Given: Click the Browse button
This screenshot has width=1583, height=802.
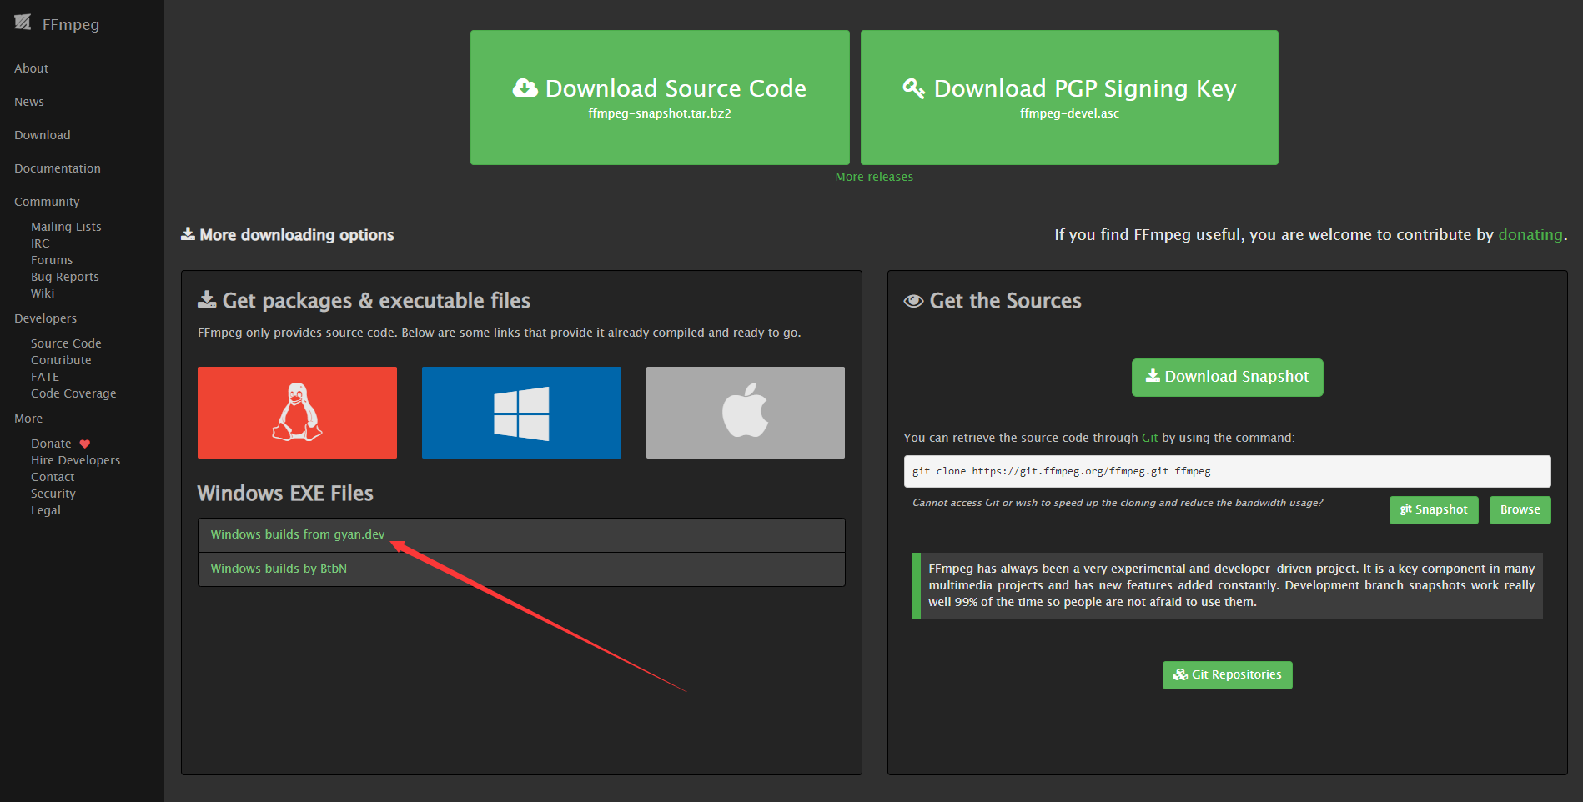Looking at the screenshot, I should click(x=1520, y=510).
